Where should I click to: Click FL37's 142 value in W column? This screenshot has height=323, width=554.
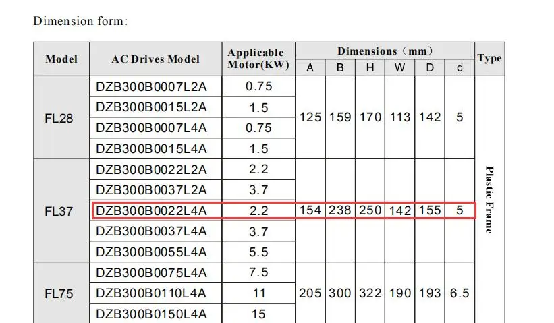click(400, 211)
